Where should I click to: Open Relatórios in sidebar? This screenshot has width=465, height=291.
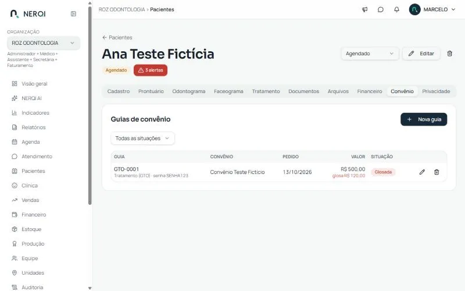[x=28, y=127]
